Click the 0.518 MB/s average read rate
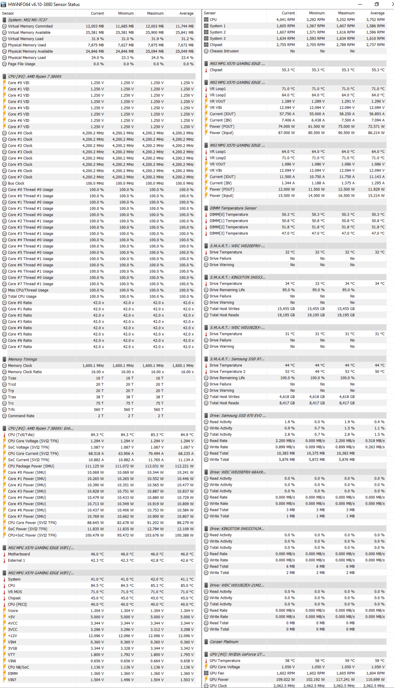The height and width of the screenshot is (688, 394). coord(375,441)
